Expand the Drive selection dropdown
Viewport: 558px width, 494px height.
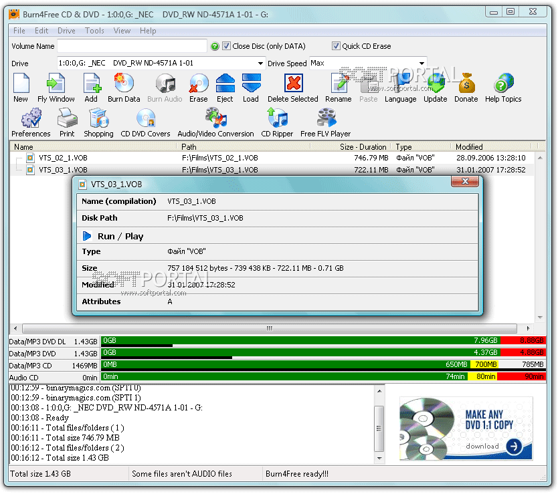pyautogui.click(x=260, y=64)
